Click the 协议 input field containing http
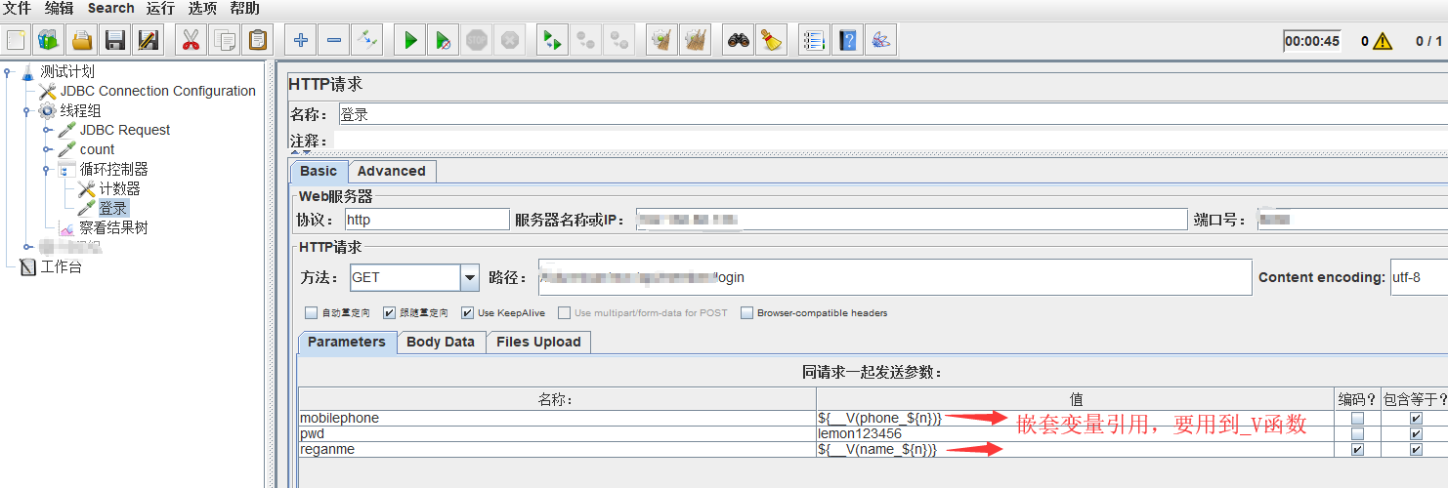This screenshot has height=488, width=1448. 426,219
